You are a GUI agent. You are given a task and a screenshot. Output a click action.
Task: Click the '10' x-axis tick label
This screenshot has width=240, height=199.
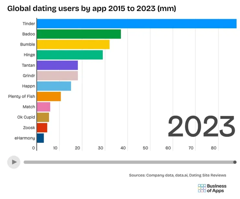click(55, 148)
